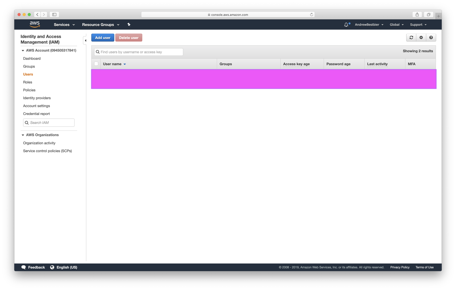
Task: Click the Showing 2 results text
Action: 418,51
